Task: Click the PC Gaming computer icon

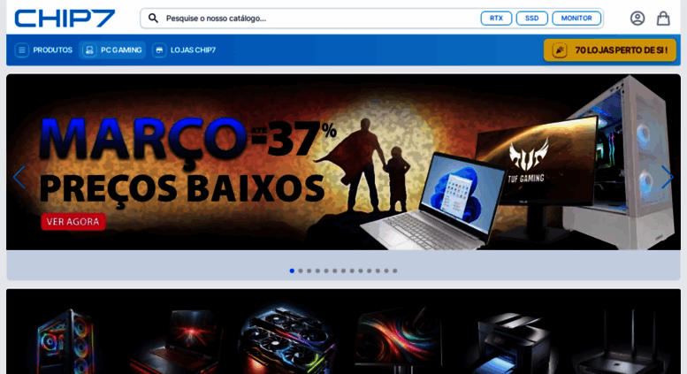Action: coord(89,50)
